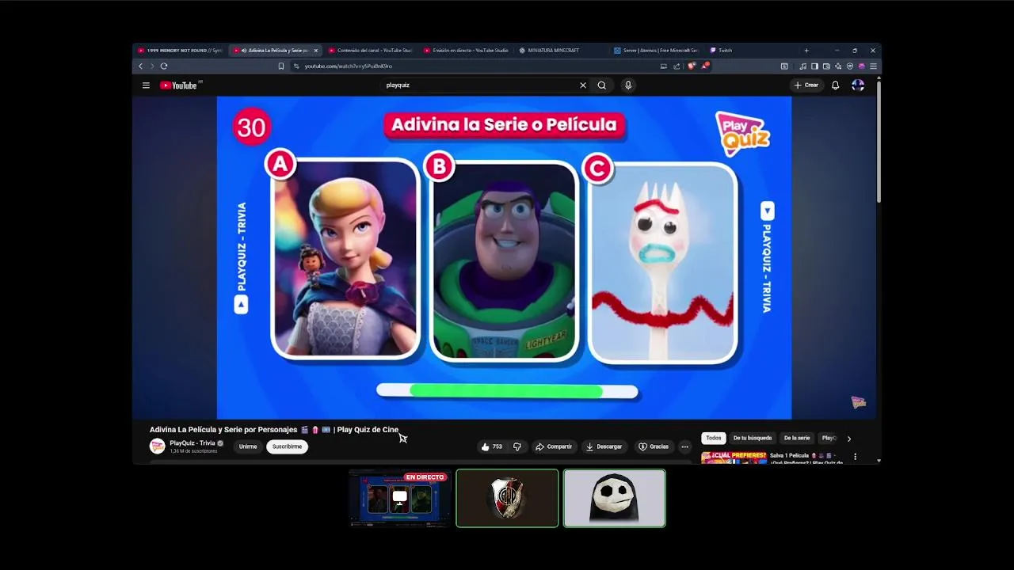Select the De la serie chip
The height and width of the screenshot is (570, 1014).
click(797, 438)
